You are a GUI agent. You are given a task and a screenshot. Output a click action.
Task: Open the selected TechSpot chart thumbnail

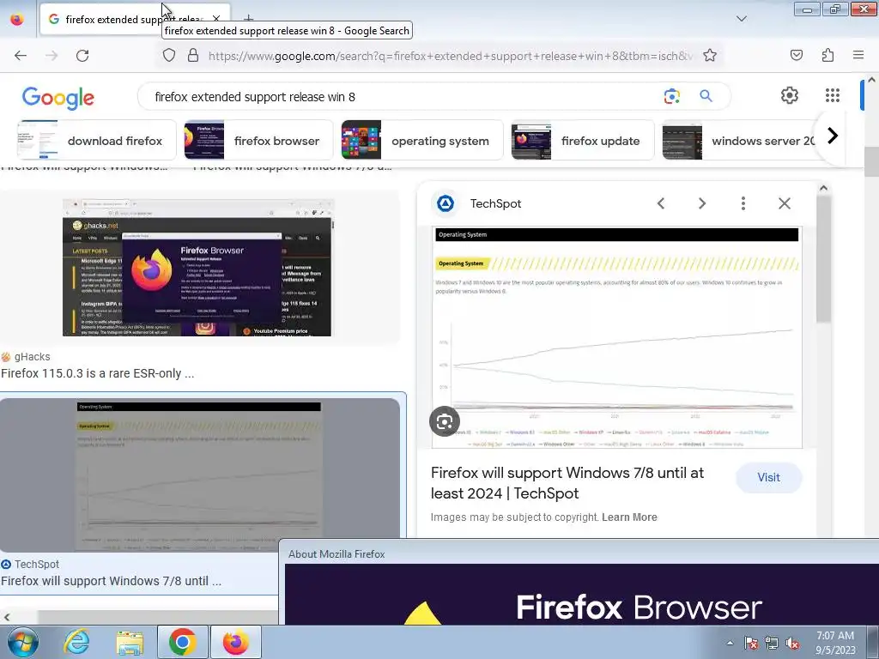pos(199,475)
